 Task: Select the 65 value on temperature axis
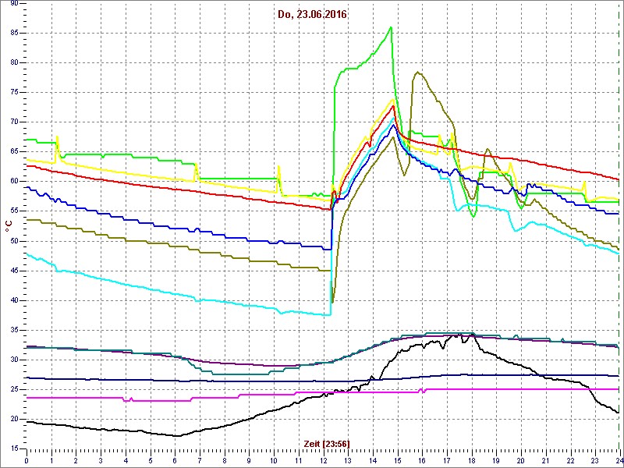tap(14, 151)
